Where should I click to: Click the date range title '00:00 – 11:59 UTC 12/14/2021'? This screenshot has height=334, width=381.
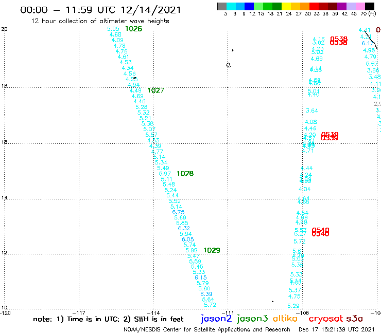[x=100, y=10]
